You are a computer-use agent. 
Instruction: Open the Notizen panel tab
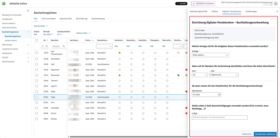(x=215, y=11)
